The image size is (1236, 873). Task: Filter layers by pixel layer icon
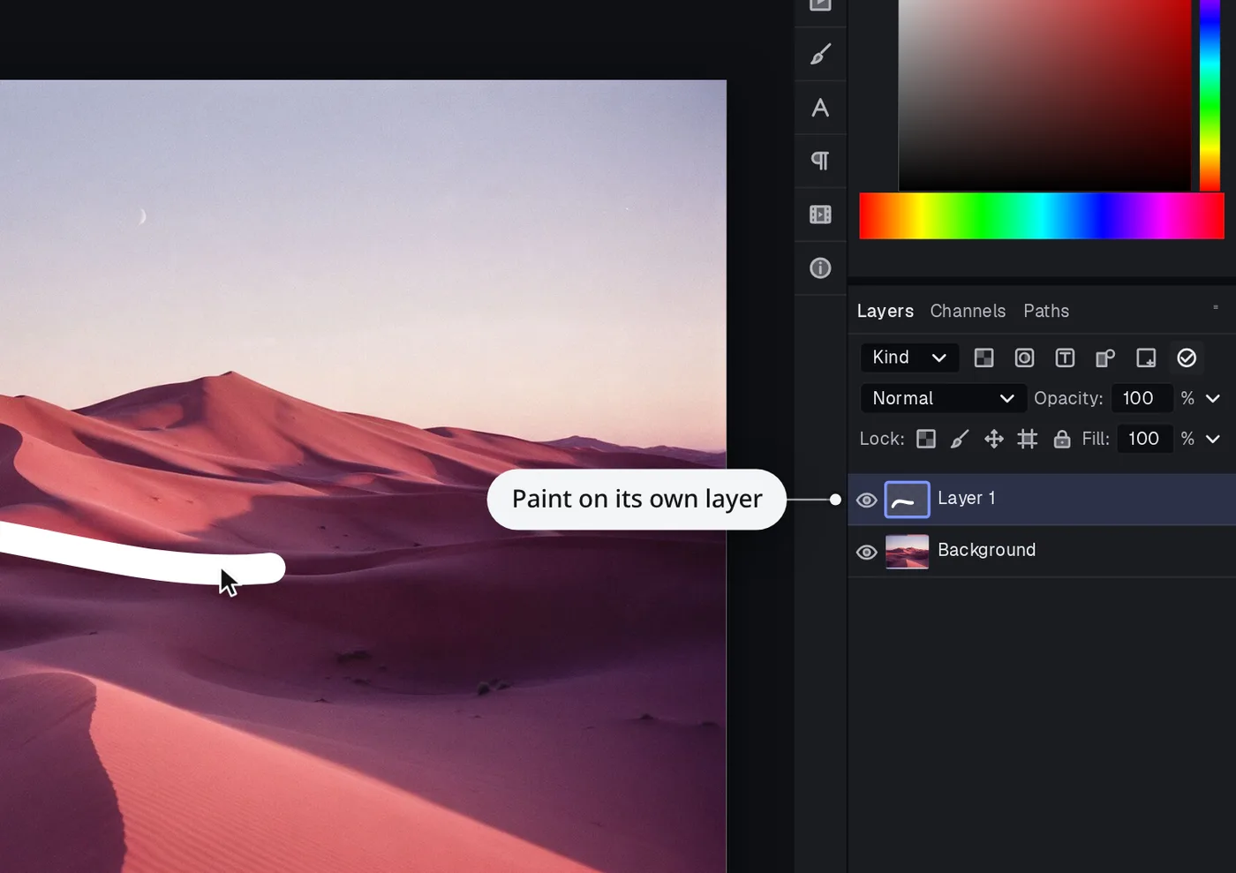[x=984, y=357]
